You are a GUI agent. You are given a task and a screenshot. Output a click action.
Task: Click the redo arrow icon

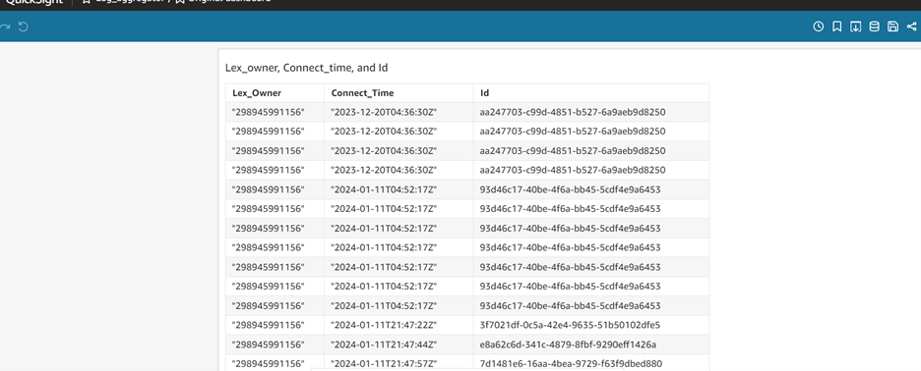5,26
